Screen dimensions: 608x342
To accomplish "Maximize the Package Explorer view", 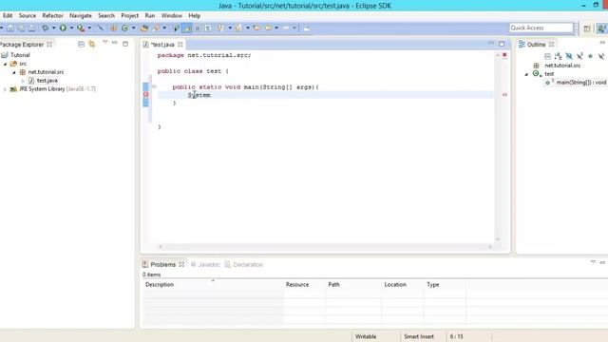I will coord(125,44).
